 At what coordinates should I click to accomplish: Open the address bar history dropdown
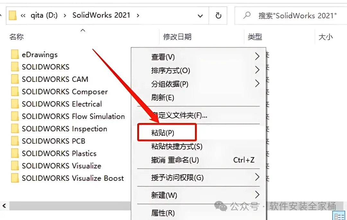200,16
